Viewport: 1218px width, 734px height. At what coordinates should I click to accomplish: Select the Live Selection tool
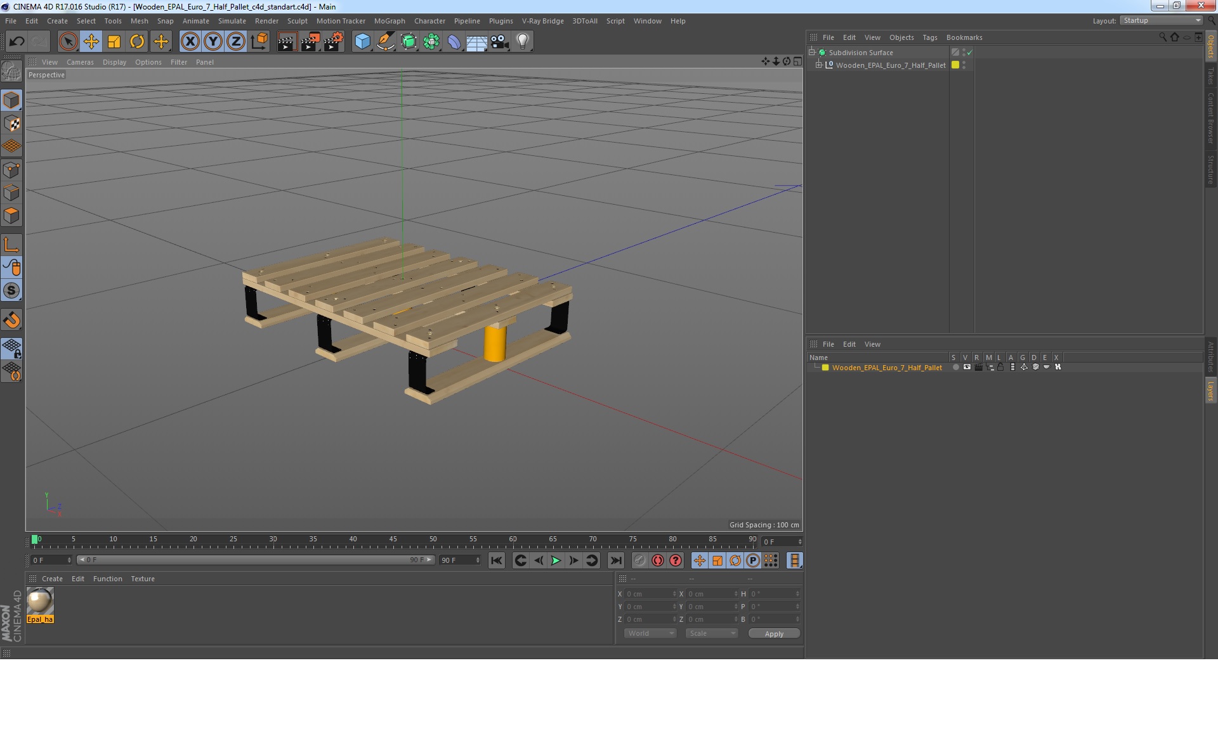tap(68, 42)
